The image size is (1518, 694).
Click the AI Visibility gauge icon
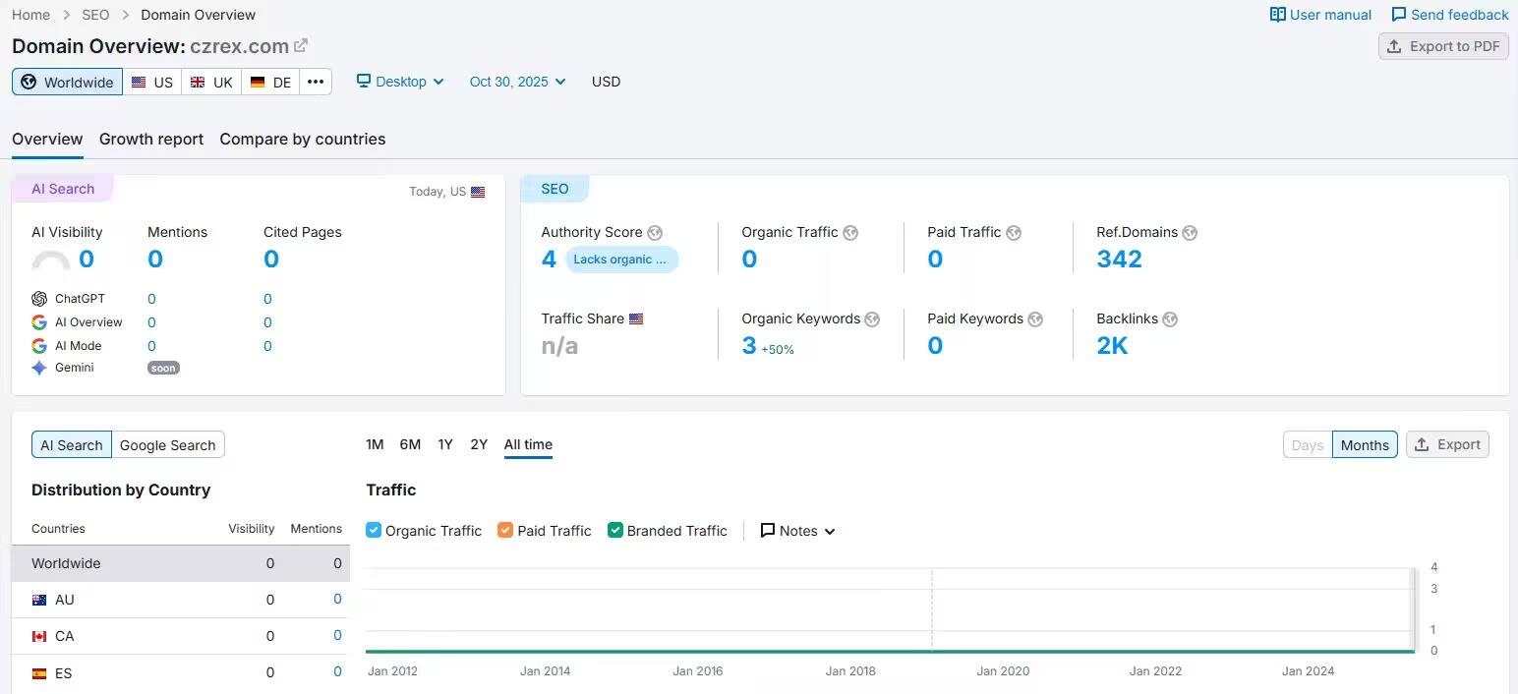coord(51,260)
